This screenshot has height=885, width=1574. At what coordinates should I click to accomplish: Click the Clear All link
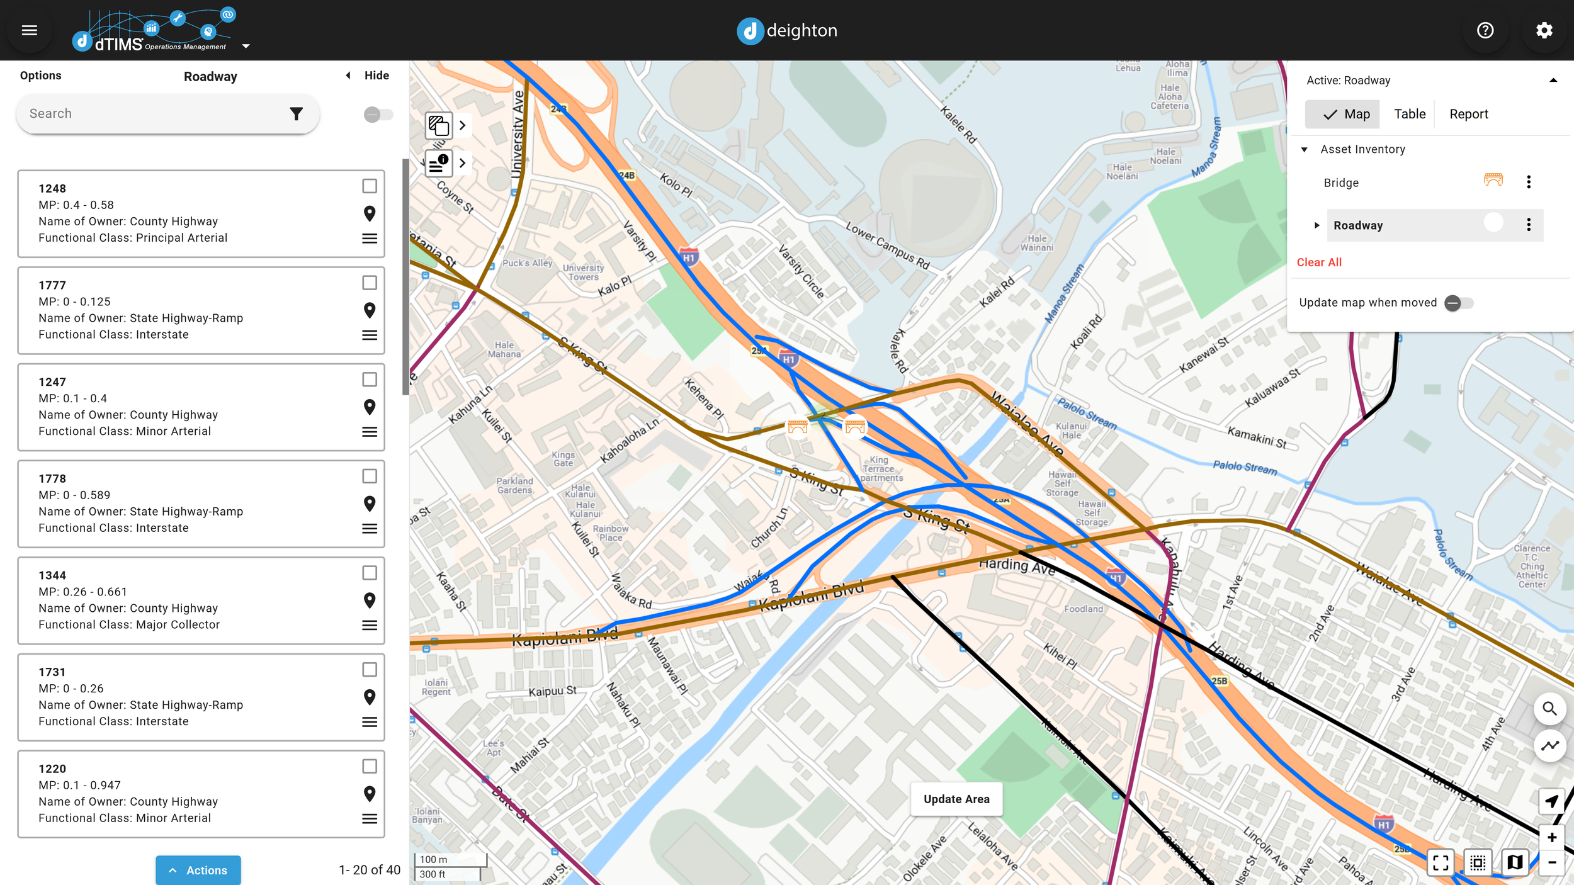click(1318, 262)
